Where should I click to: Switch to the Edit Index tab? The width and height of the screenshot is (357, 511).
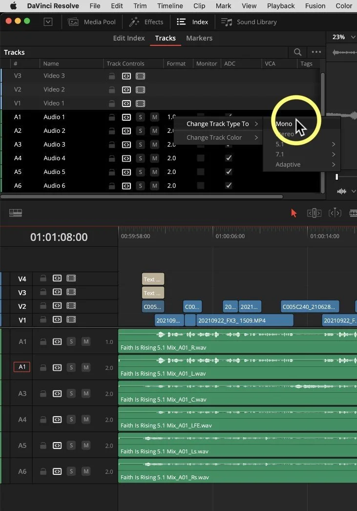click(x=128, y=38)
